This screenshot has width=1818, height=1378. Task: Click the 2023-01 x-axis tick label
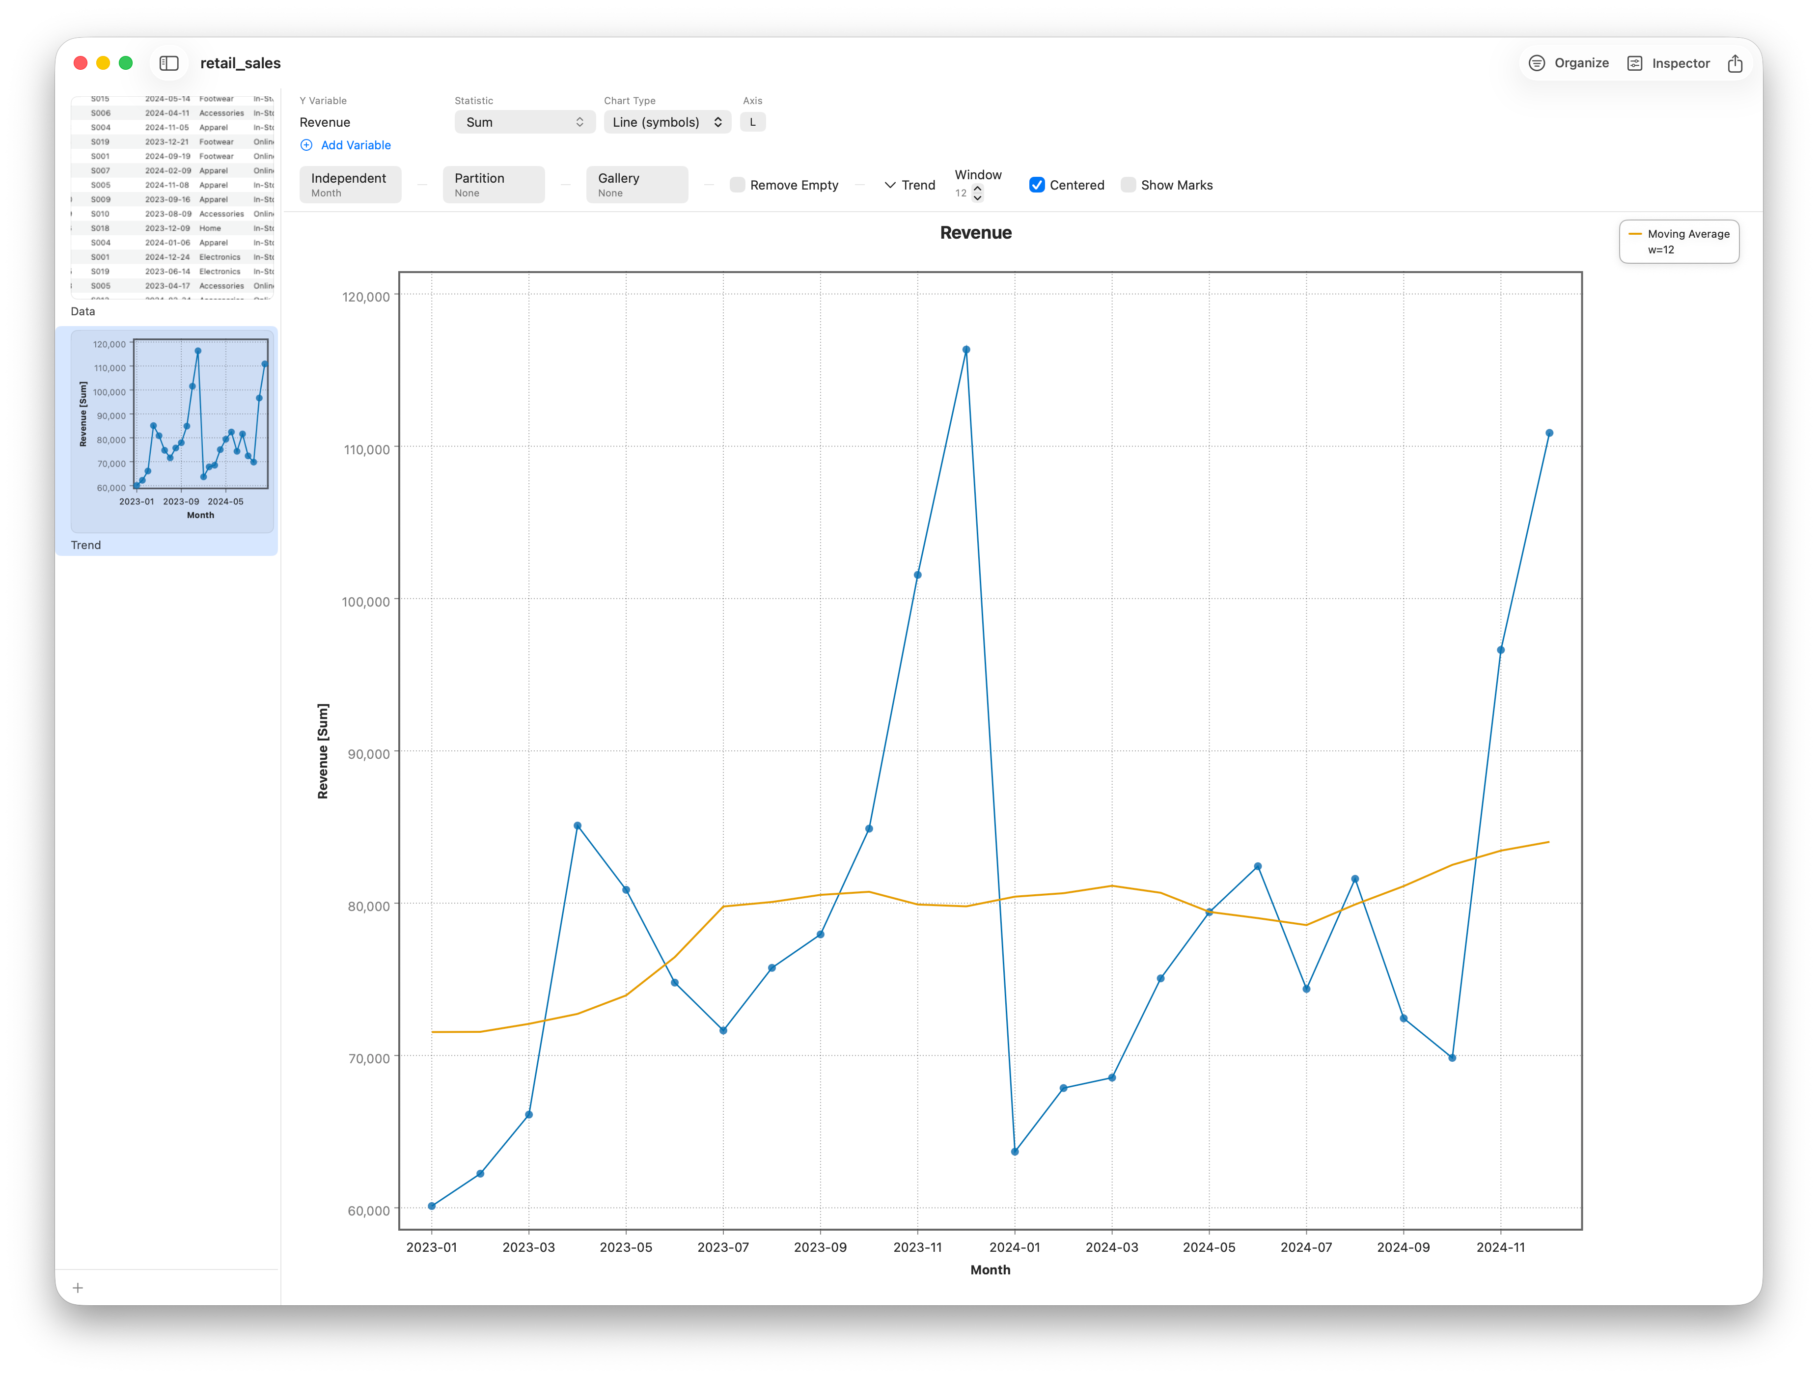[432, 1247]
